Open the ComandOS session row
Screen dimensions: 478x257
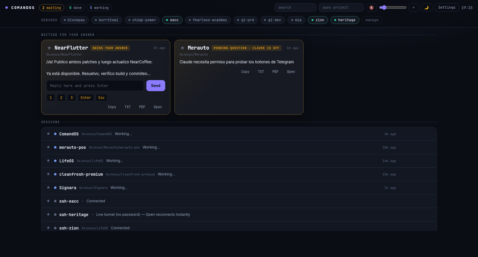coord(239,134)
